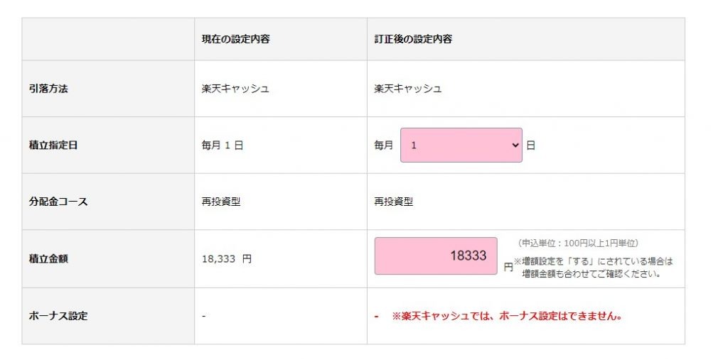
Task: Select the 引落方法 row label
Action: coord(49,89)
